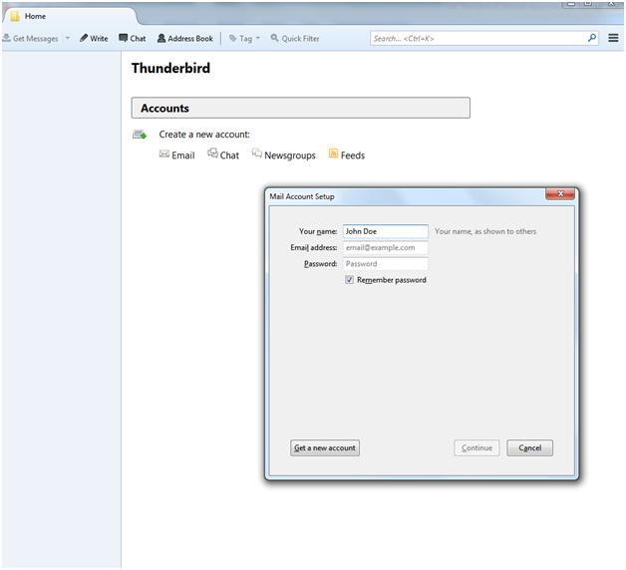Compose a new message with Write
This screenshot has width=626, height=570.
coord(94,38)
